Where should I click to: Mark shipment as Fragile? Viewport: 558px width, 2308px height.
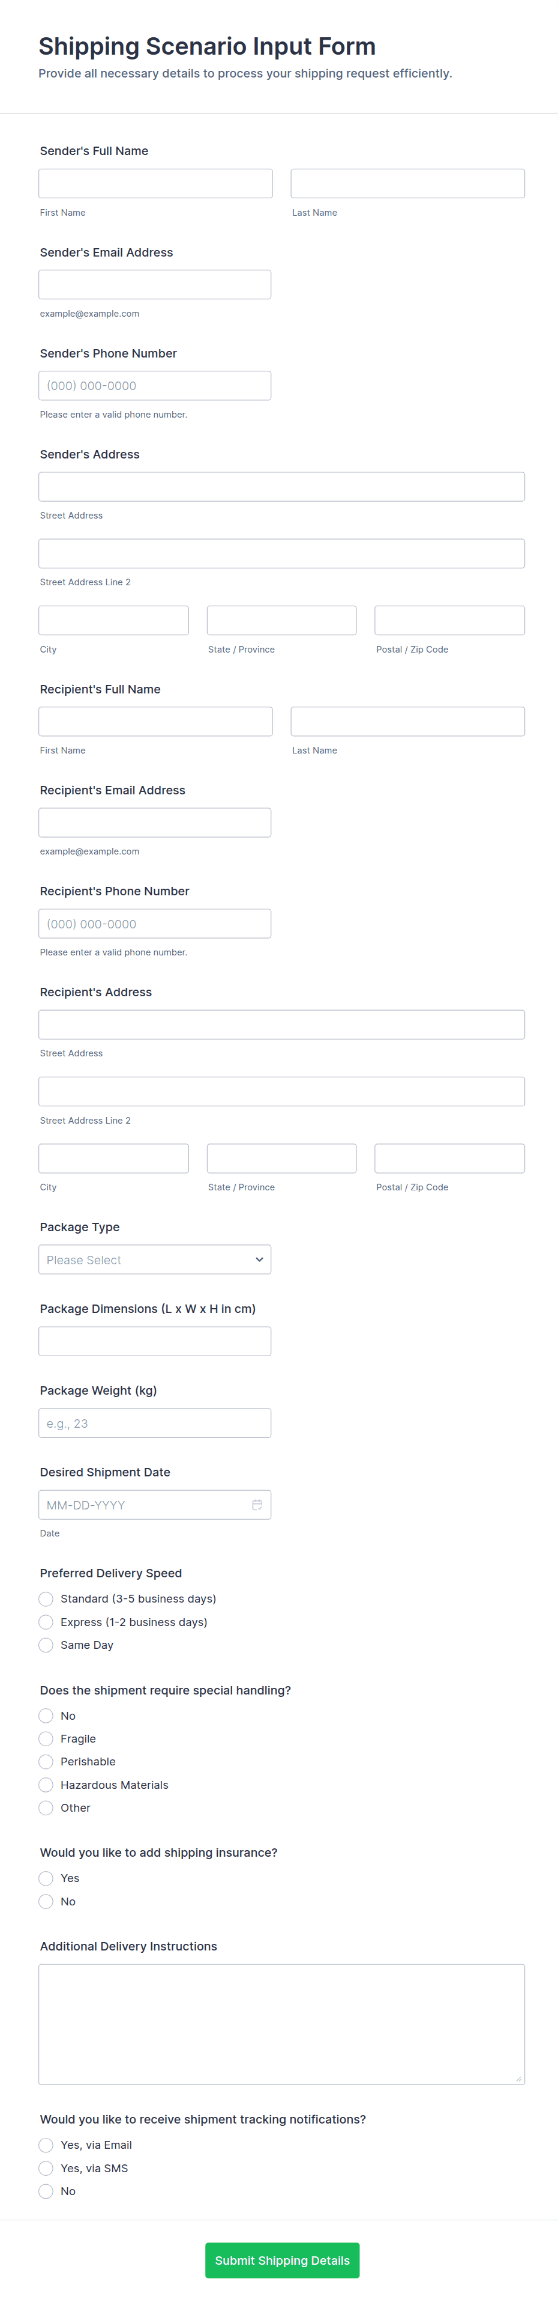point(47,1739)
